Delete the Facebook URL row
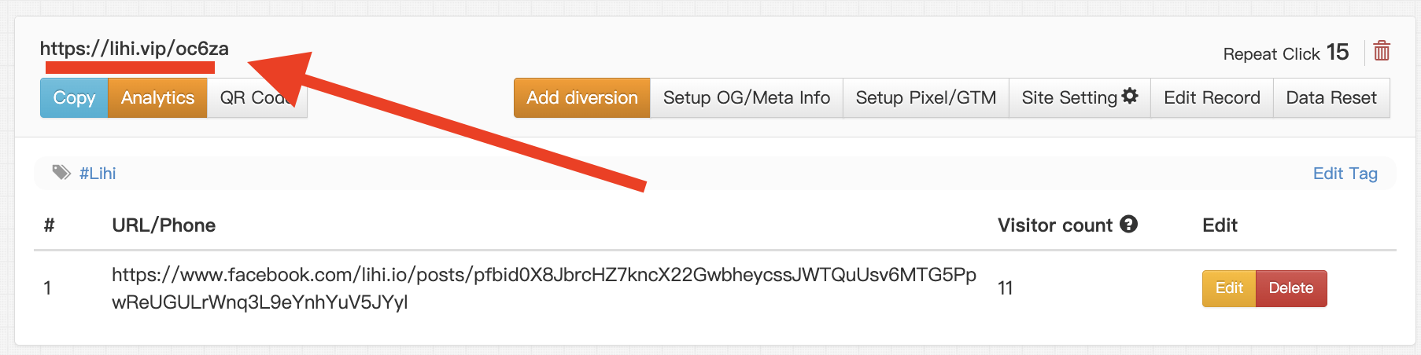This screenshot has height=355, width=1421. click(1290, 288)
